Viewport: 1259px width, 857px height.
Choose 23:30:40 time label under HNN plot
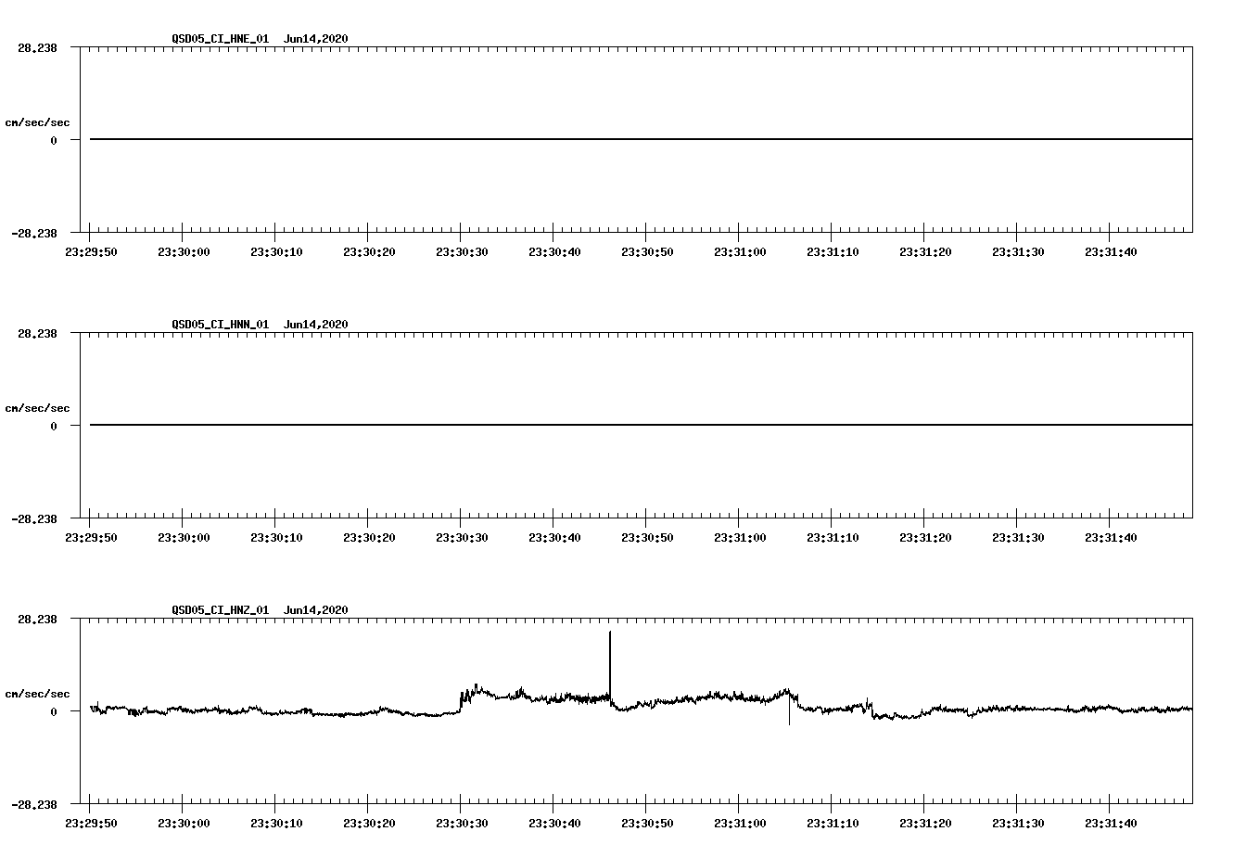[554, 538]
